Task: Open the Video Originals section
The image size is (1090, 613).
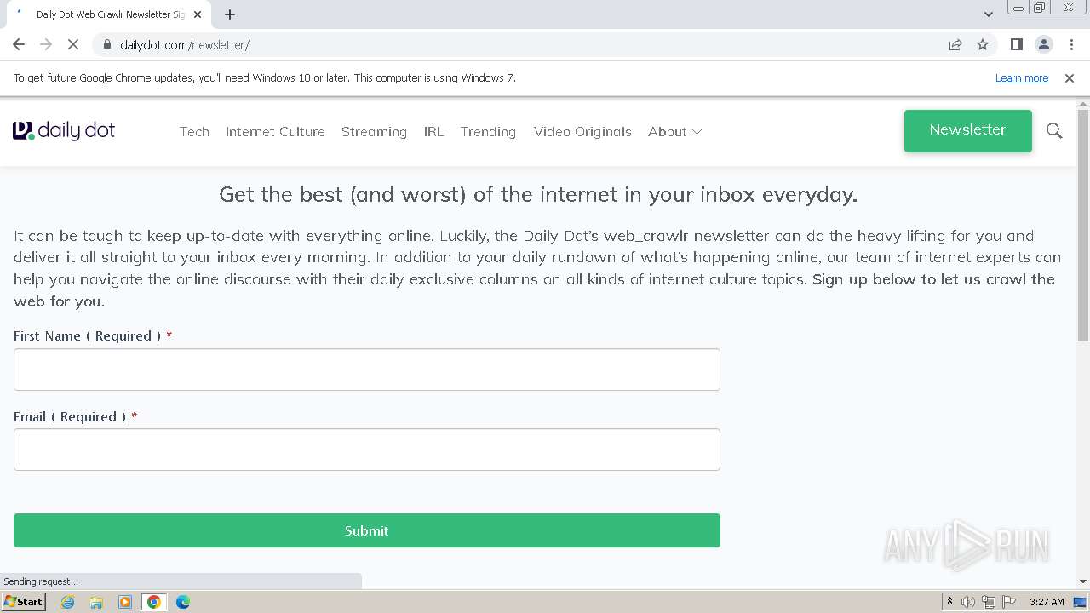Action: [x=582, y=132]
